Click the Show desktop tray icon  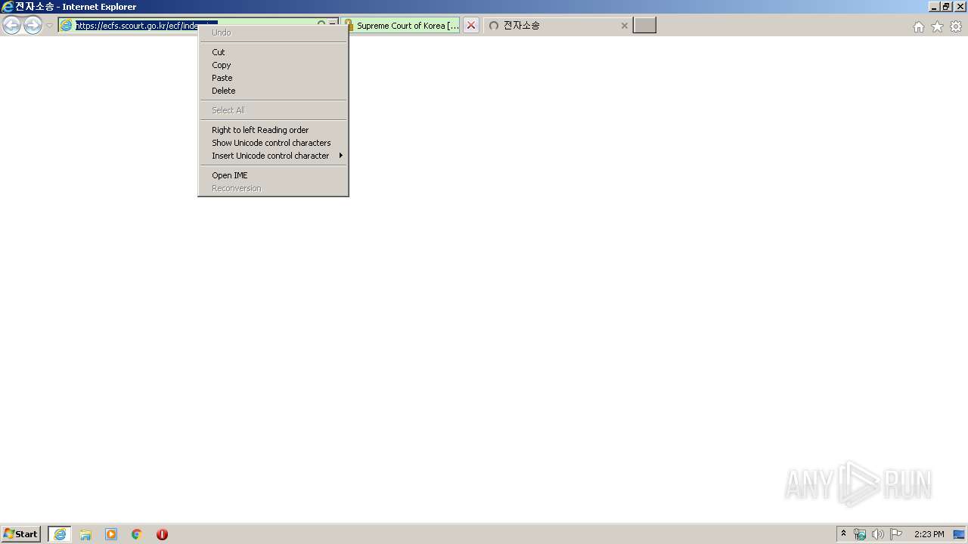[959, 534]
